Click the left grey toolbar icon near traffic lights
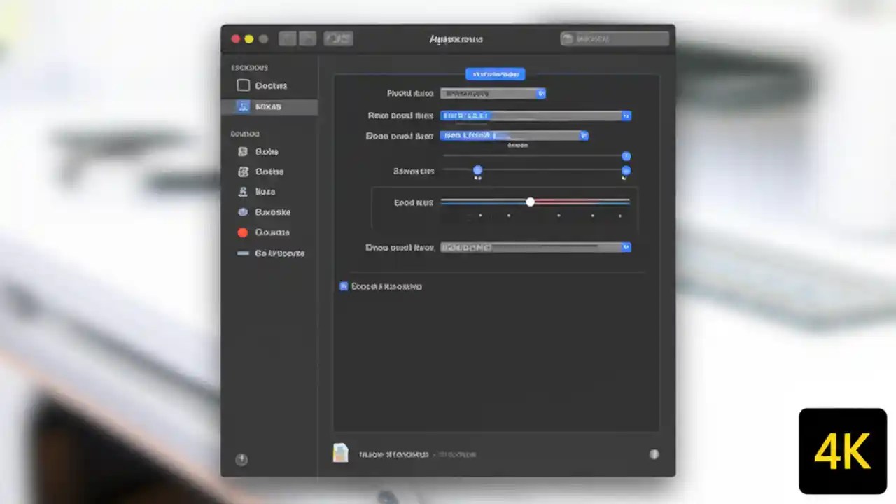The height and width of the screenshot is (504, 896). pyautogui.click(x=288, y=38)
